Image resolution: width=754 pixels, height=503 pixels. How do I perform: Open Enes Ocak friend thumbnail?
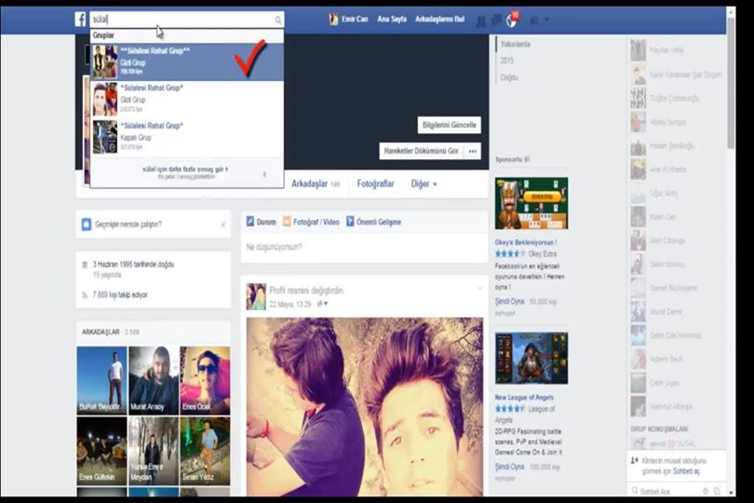pos(205,380)
